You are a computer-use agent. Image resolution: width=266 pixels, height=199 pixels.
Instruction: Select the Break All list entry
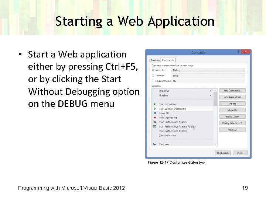(183, 113)
